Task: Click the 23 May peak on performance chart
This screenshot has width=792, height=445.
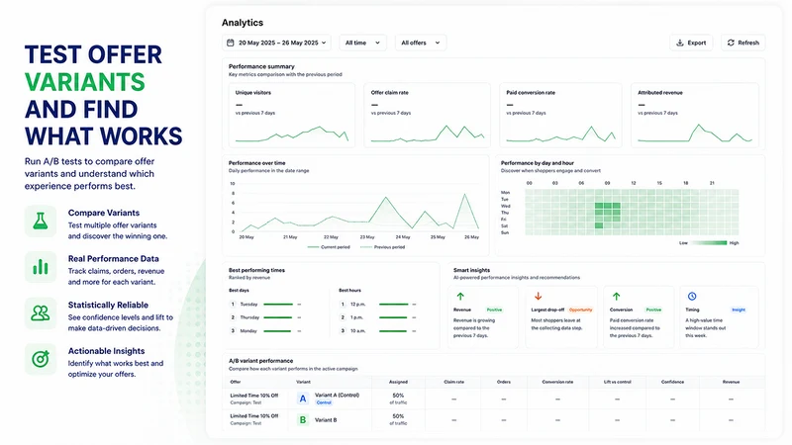Action: [386, 197]
